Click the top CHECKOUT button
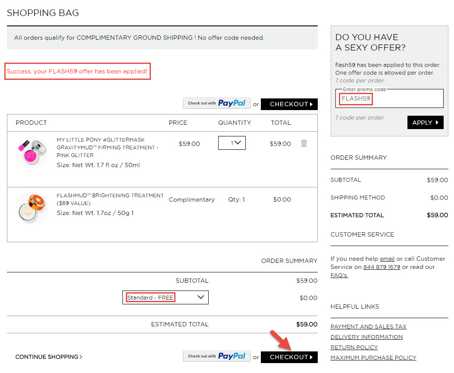 289,104
